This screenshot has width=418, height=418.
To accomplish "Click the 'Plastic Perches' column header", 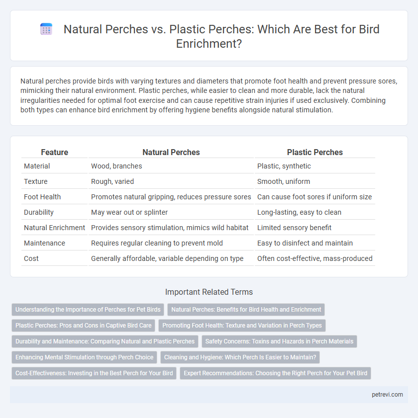I will click(314, 152).
